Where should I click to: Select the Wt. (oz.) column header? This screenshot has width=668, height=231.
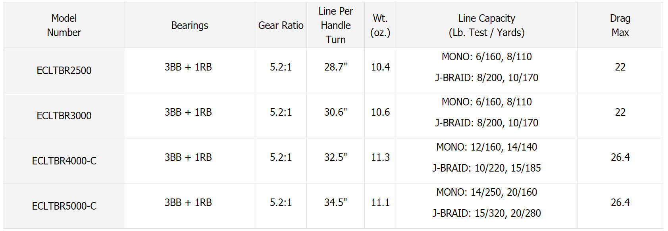click(380, 25)
